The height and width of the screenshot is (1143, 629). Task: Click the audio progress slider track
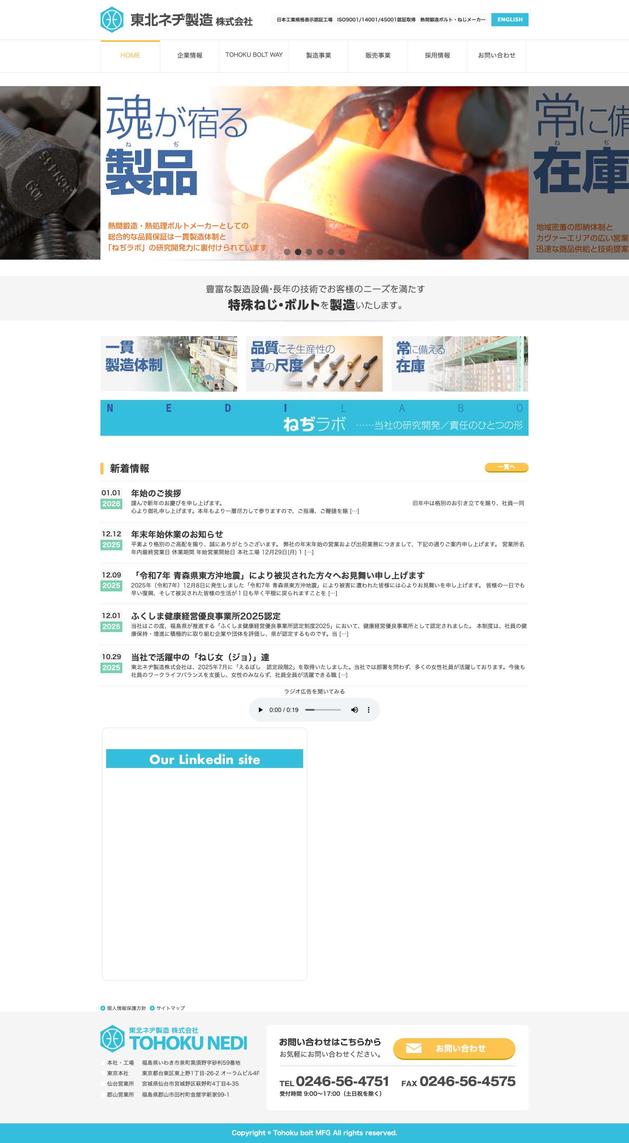click(x=323, y=710)
